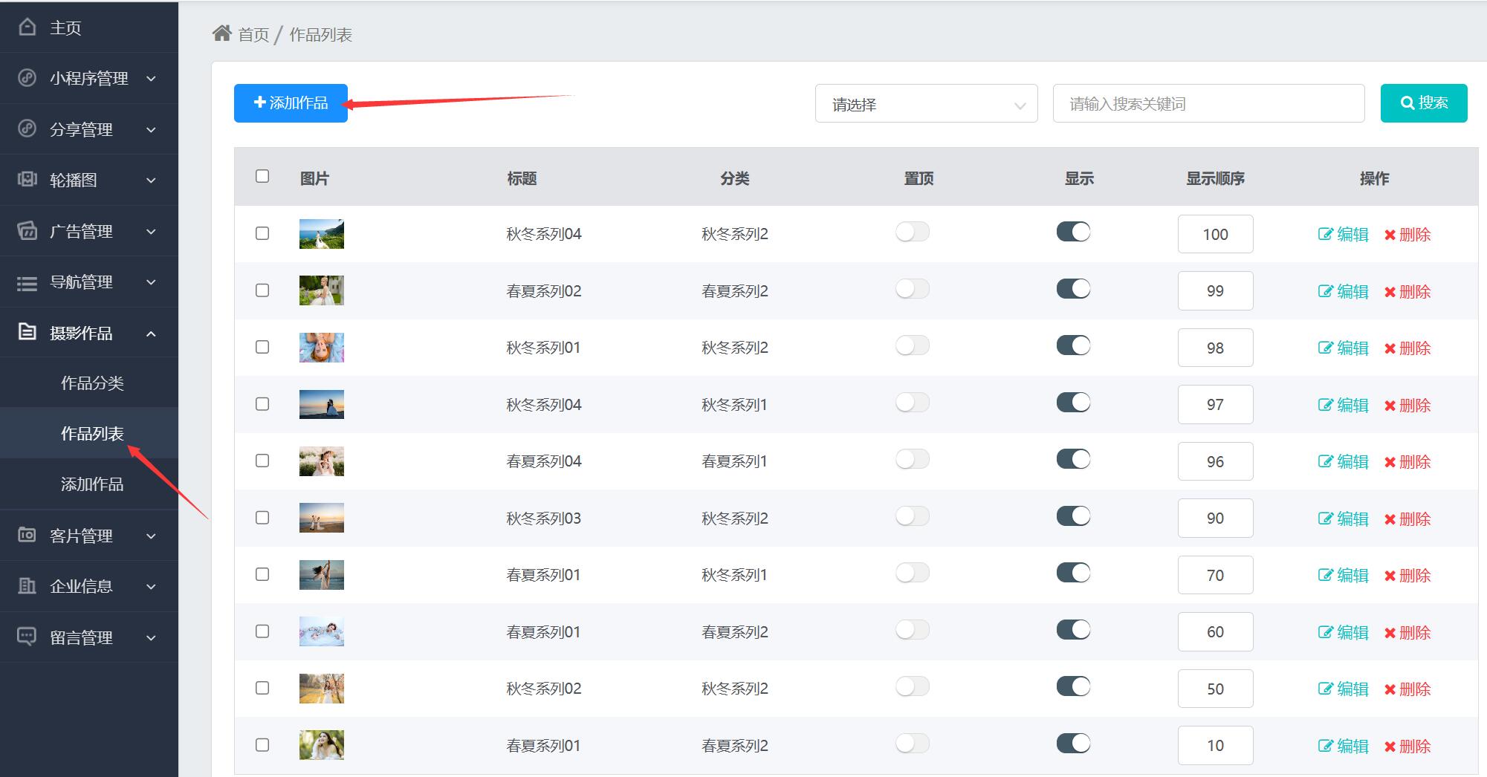Expand 广告管理 via its chevron

pyautogui.click(x=151, y=231)
